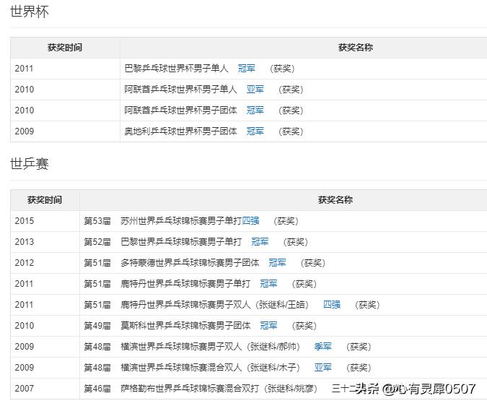The width and height of the screenshot is (487, 406).
Task: Open 亚军 link in 张继科/木子 row
Action: click(x=323, y=368)
